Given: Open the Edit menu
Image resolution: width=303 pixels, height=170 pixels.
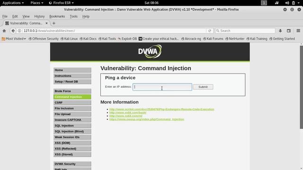Looking at the screenshot, I should [15, 17].
